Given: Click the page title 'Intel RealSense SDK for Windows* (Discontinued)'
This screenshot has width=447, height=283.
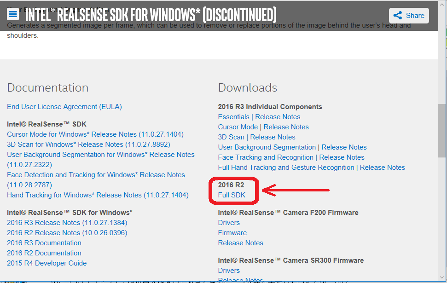Looking at the screenshot, I should coord(151,15).
